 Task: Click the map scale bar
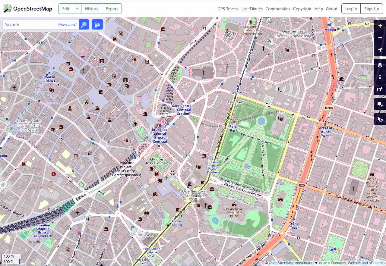[x=11, y=259]
